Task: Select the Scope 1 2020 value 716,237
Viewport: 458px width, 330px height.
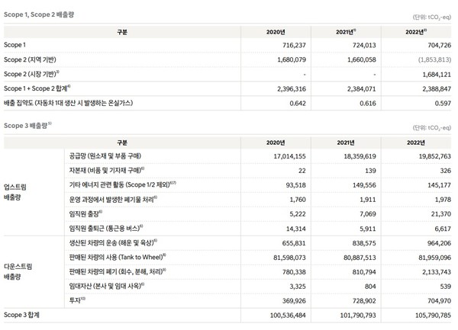Action: (x=294, y=45)
